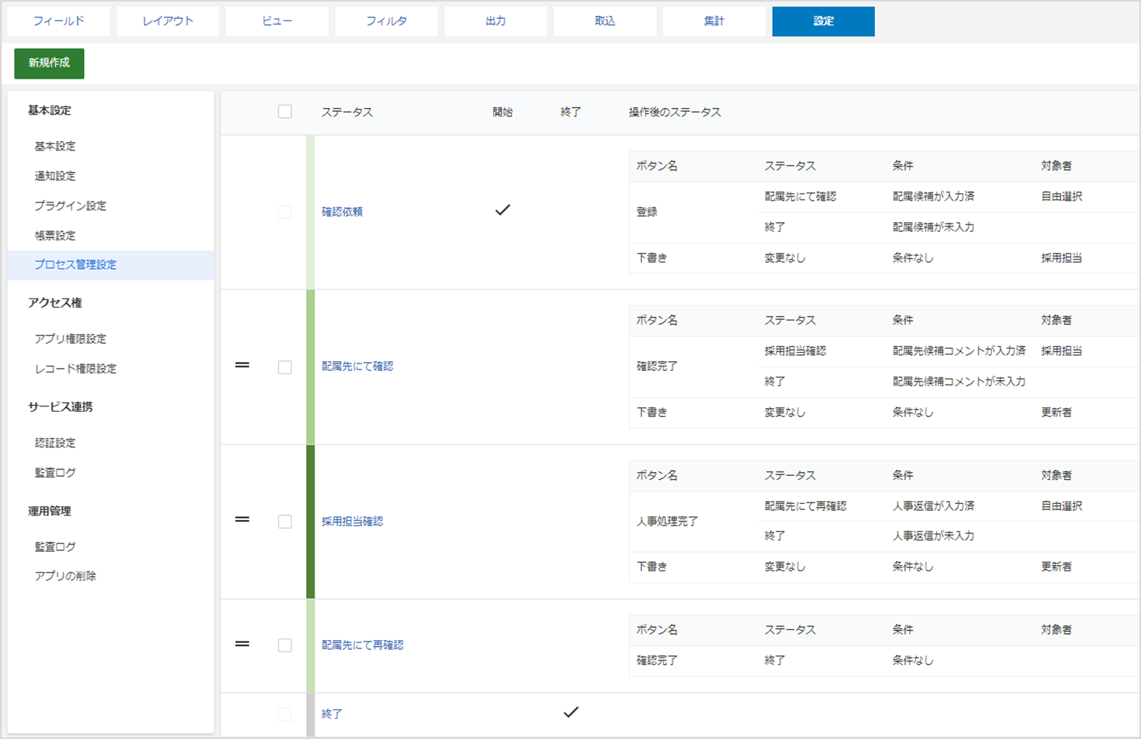Open 帳票設定 in the sidebar

coord(55,236)
